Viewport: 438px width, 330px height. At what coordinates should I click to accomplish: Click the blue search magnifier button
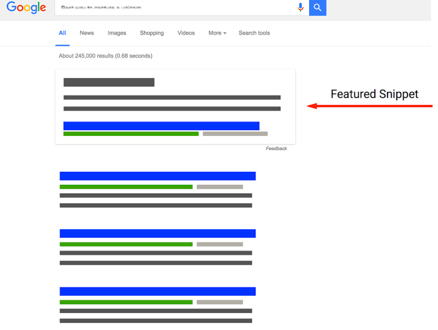[x=318, y=7]
